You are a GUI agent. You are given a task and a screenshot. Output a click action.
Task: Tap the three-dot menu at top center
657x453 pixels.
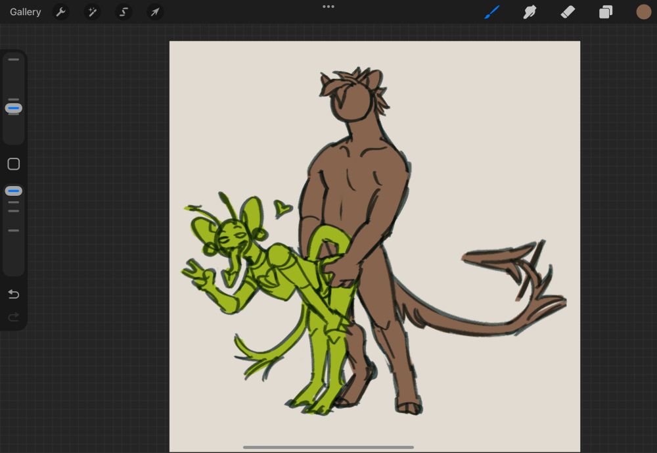(x=328, y=7)
